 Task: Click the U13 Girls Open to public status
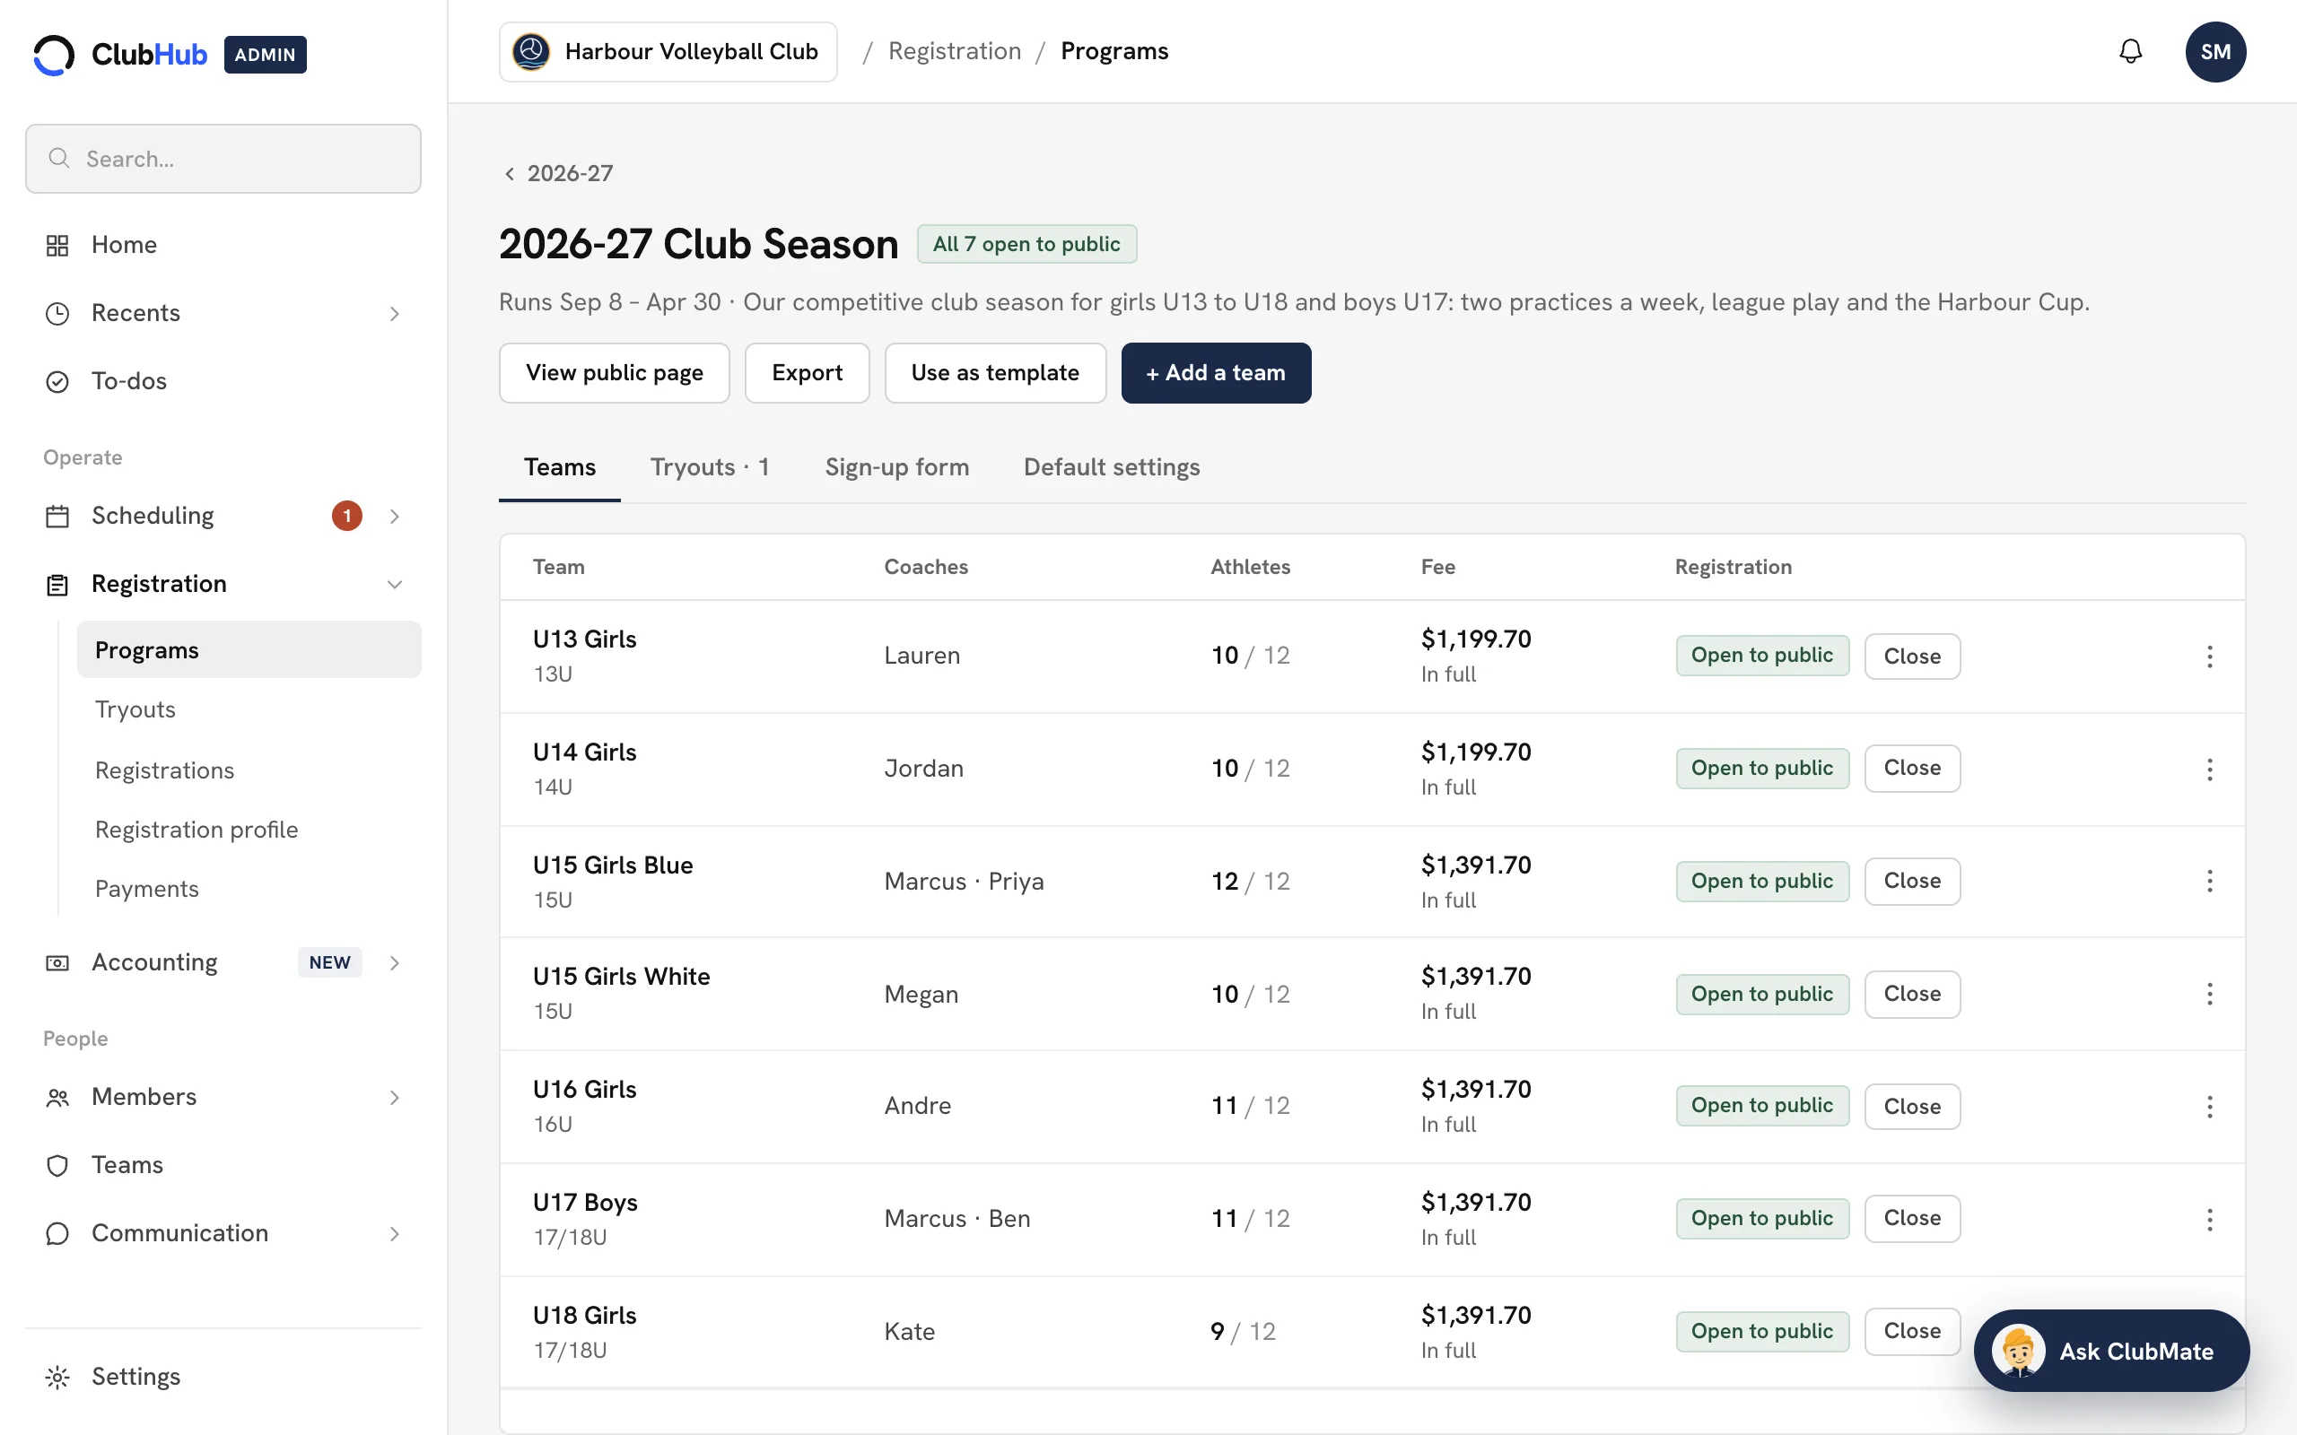click(x=1761, y=656)
